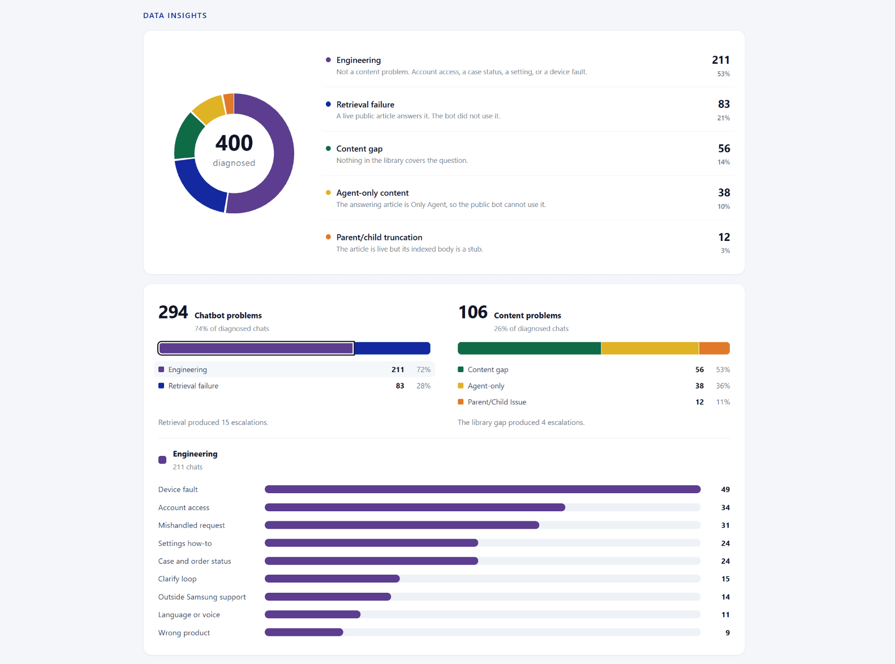Image resolution: width=895 pixels, height=664 pixels.
Task: Click the Retrieval failure row under Chatbot problems
Action: coord(294,386)
